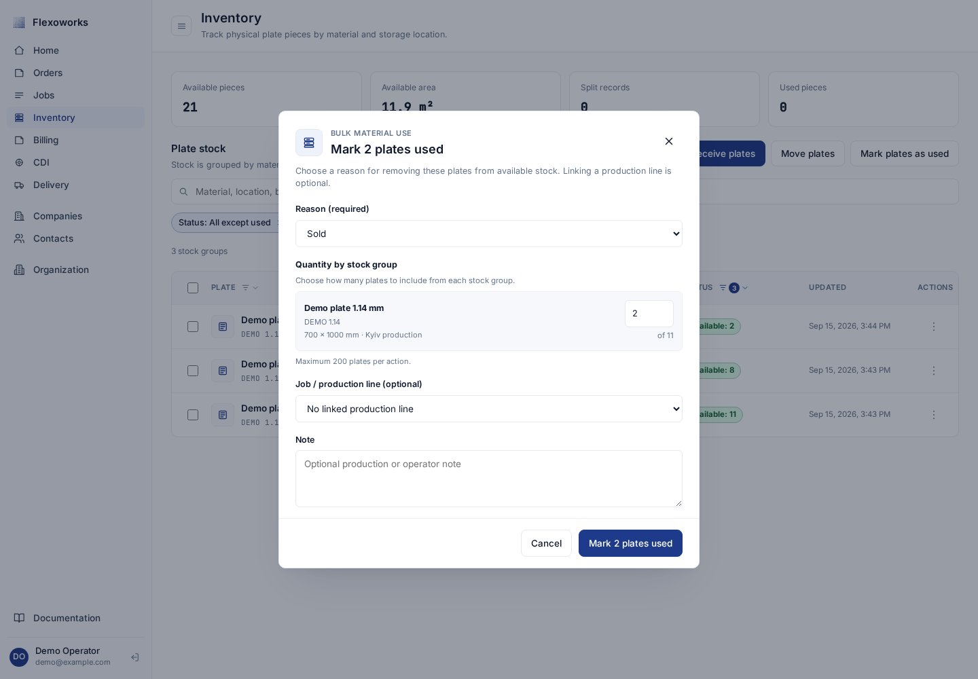Open the Status column filter with badge 3

pyautogui.click(x=733, y=288)
